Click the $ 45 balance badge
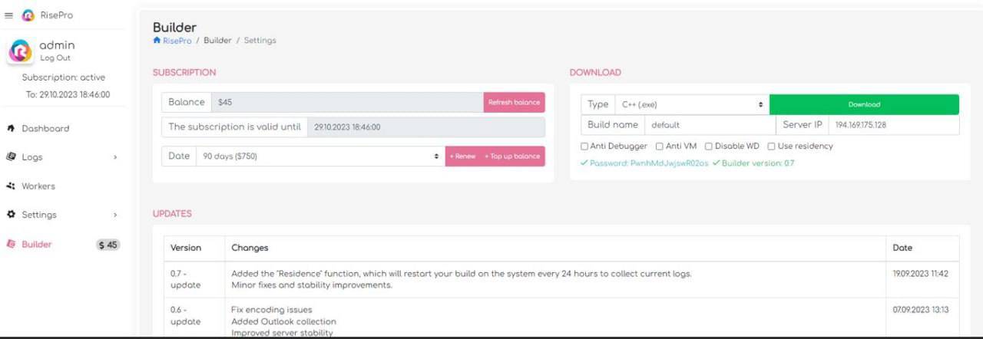Viewport: 983px width, 339px height. click(108, 245)
